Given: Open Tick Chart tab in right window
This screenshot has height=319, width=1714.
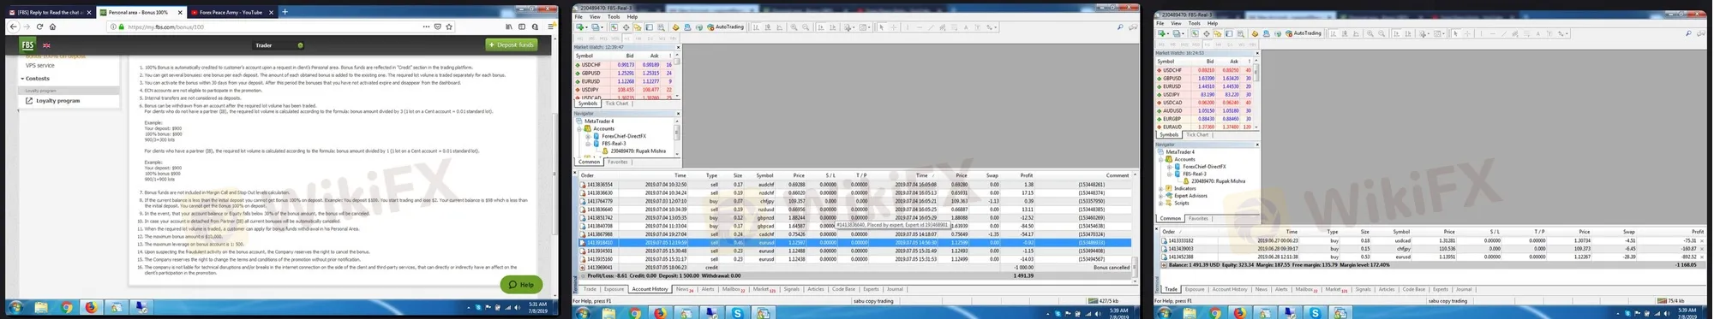Looking at the screenshot, I should pyautogui.click(x=1197, y=134).
